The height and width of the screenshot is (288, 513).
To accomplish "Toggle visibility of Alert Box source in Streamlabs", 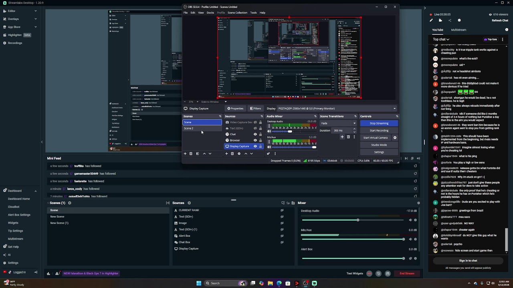I will 282,236.
